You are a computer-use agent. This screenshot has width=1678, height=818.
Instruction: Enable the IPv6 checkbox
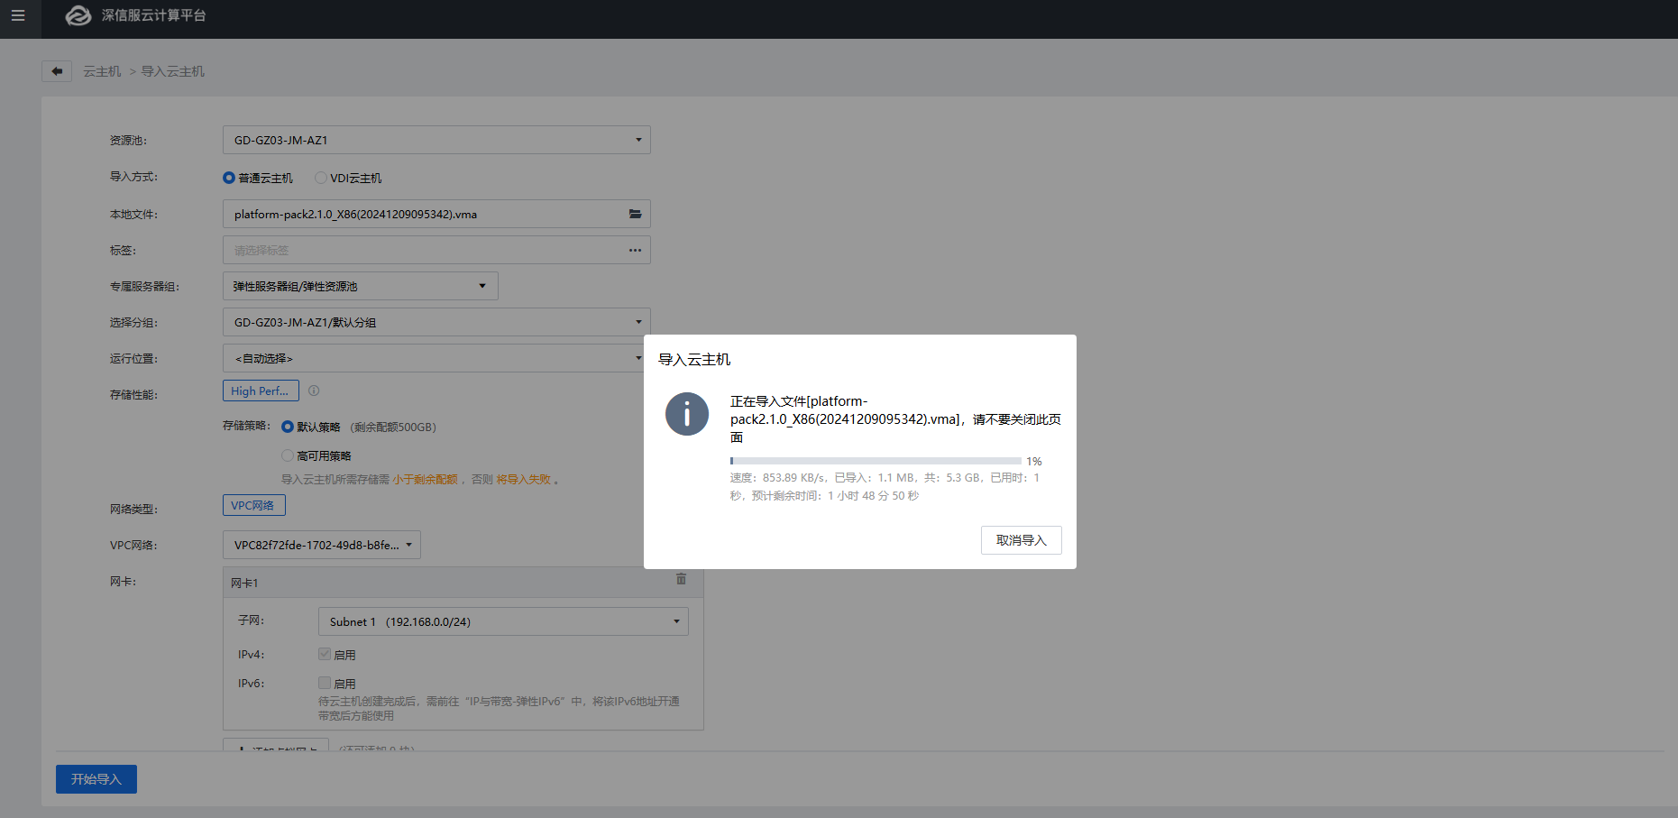point(325,683)
